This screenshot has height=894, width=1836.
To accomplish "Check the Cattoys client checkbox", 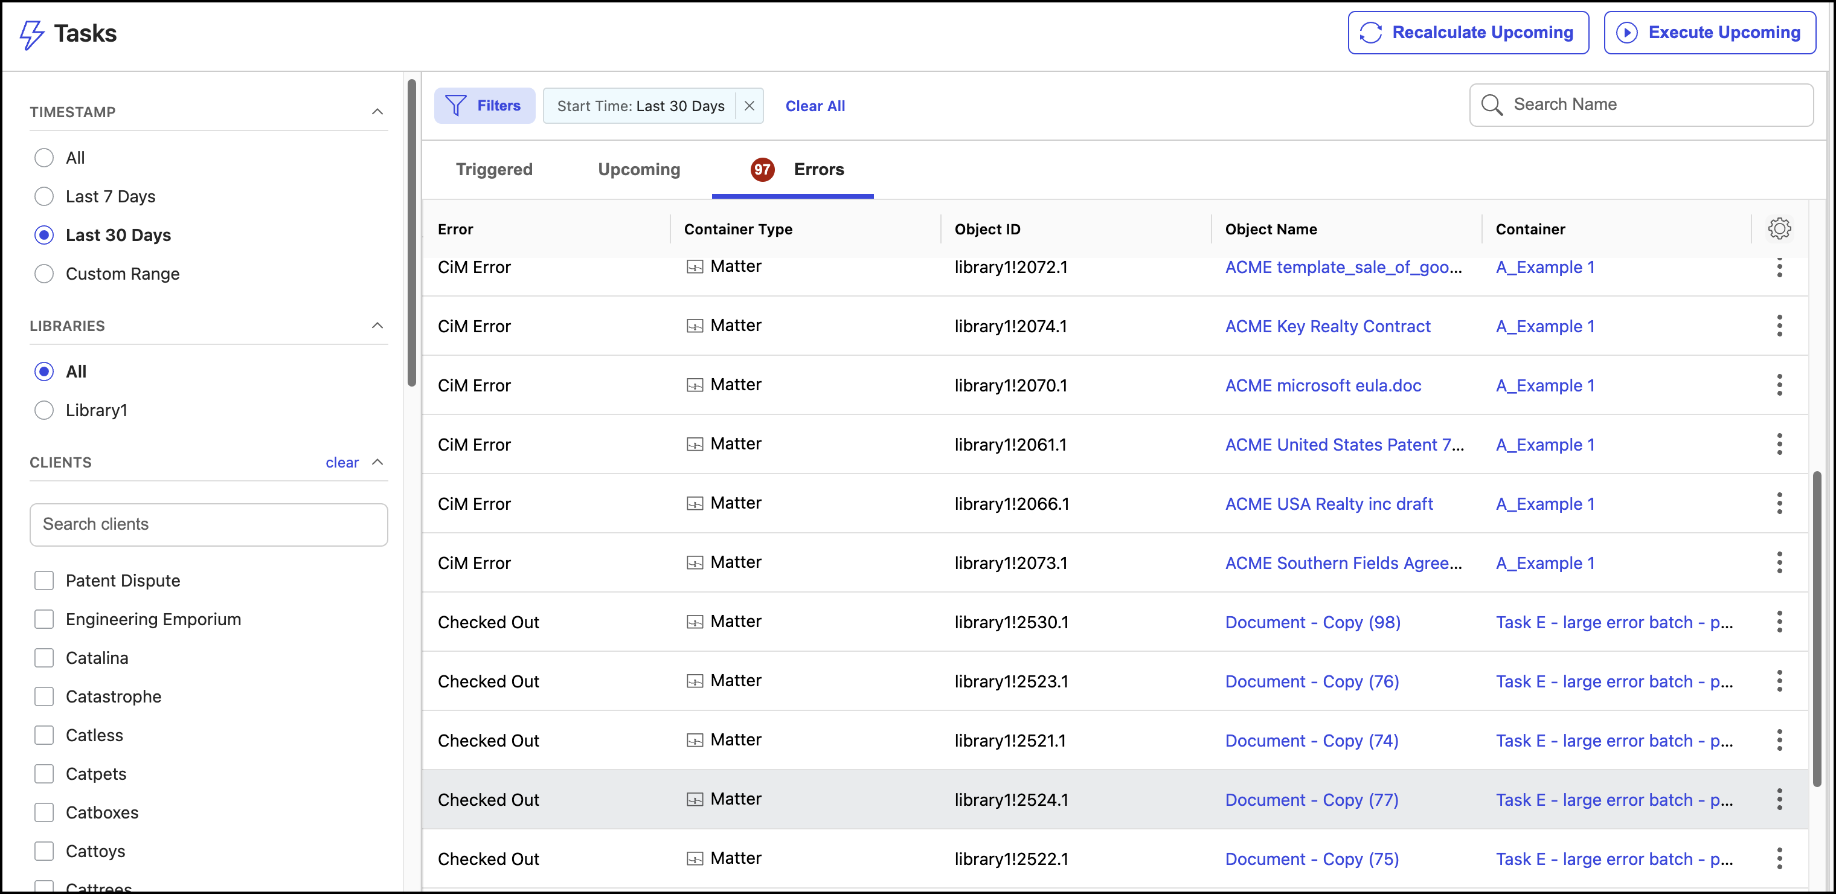I will pos(44,851).
